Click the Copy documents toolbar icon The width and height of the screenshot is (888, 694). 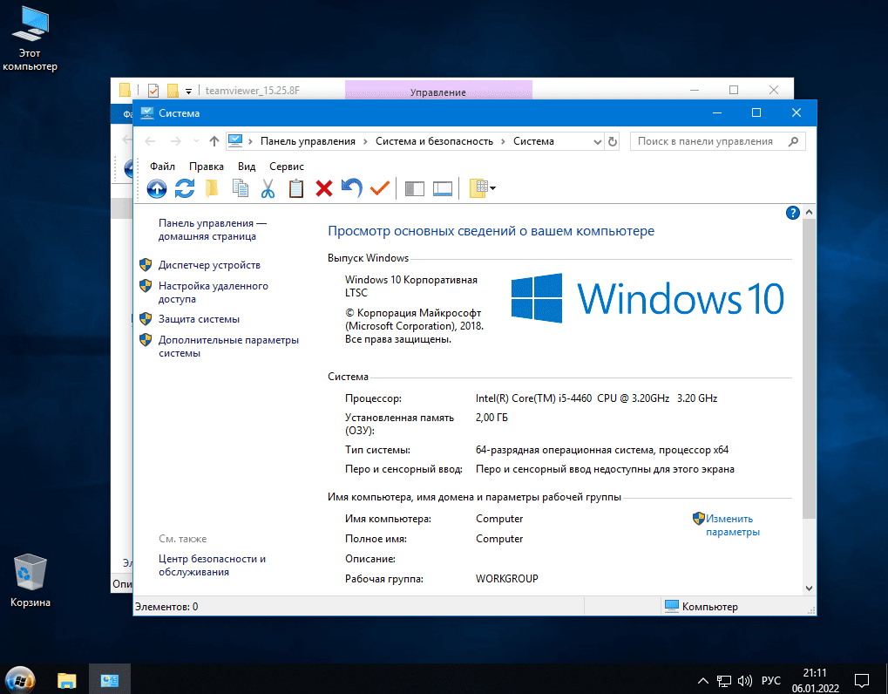coord(241,188)
